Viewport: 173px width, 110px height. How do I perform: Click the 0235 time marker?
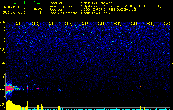(x=85, y=24)
